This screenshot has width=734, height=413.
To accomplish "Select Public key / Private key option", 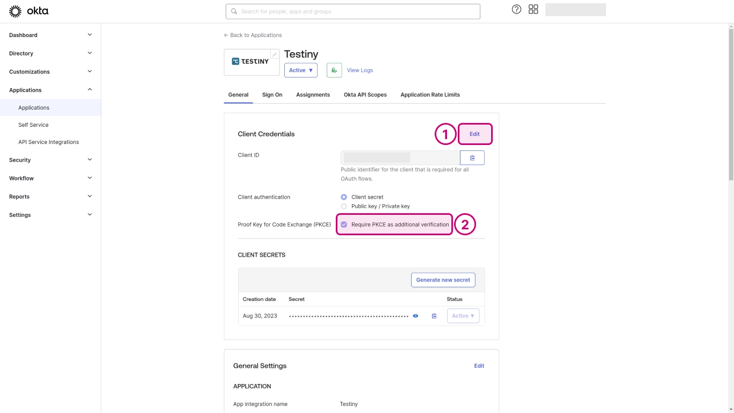I will pos(344,206).
